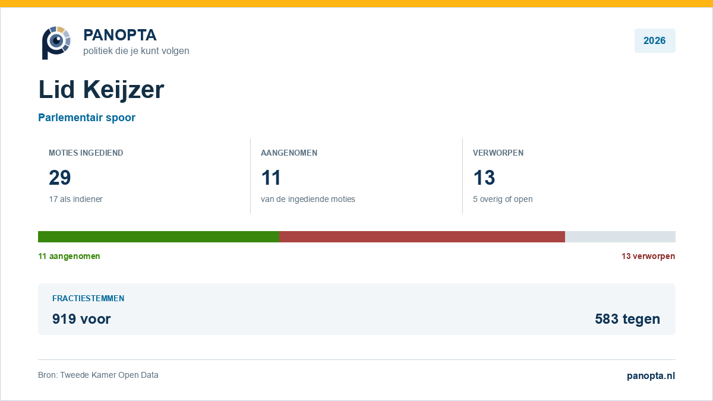
Task: Click the Lid Keijzer heading
Action: pyautogui.click(x=101, y=90)
